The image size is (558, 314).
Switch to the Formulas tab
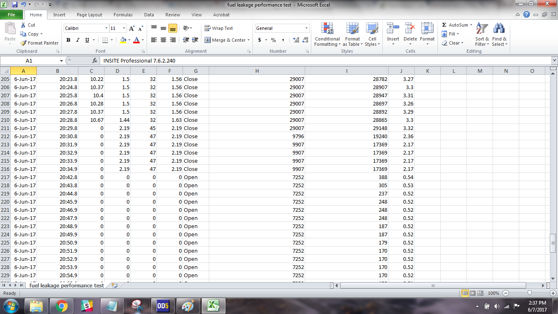pos(123,15)
